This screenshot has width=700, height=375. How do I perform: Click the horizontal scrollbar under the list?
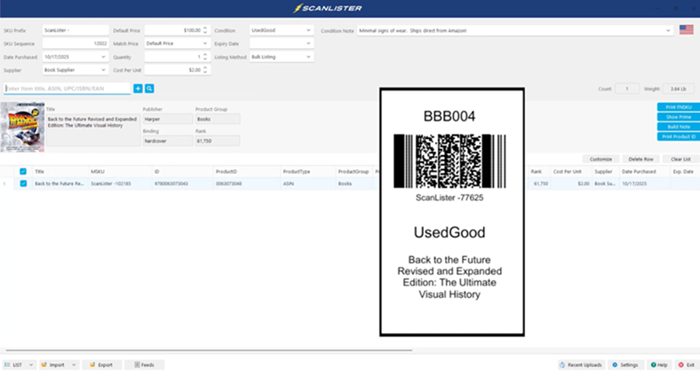(x=209, y=350)
